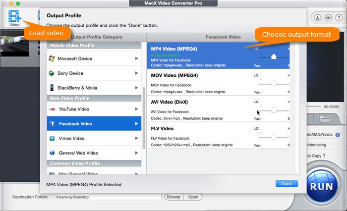Select MP4 Video (MPEG4) profile

pos(218,55)
